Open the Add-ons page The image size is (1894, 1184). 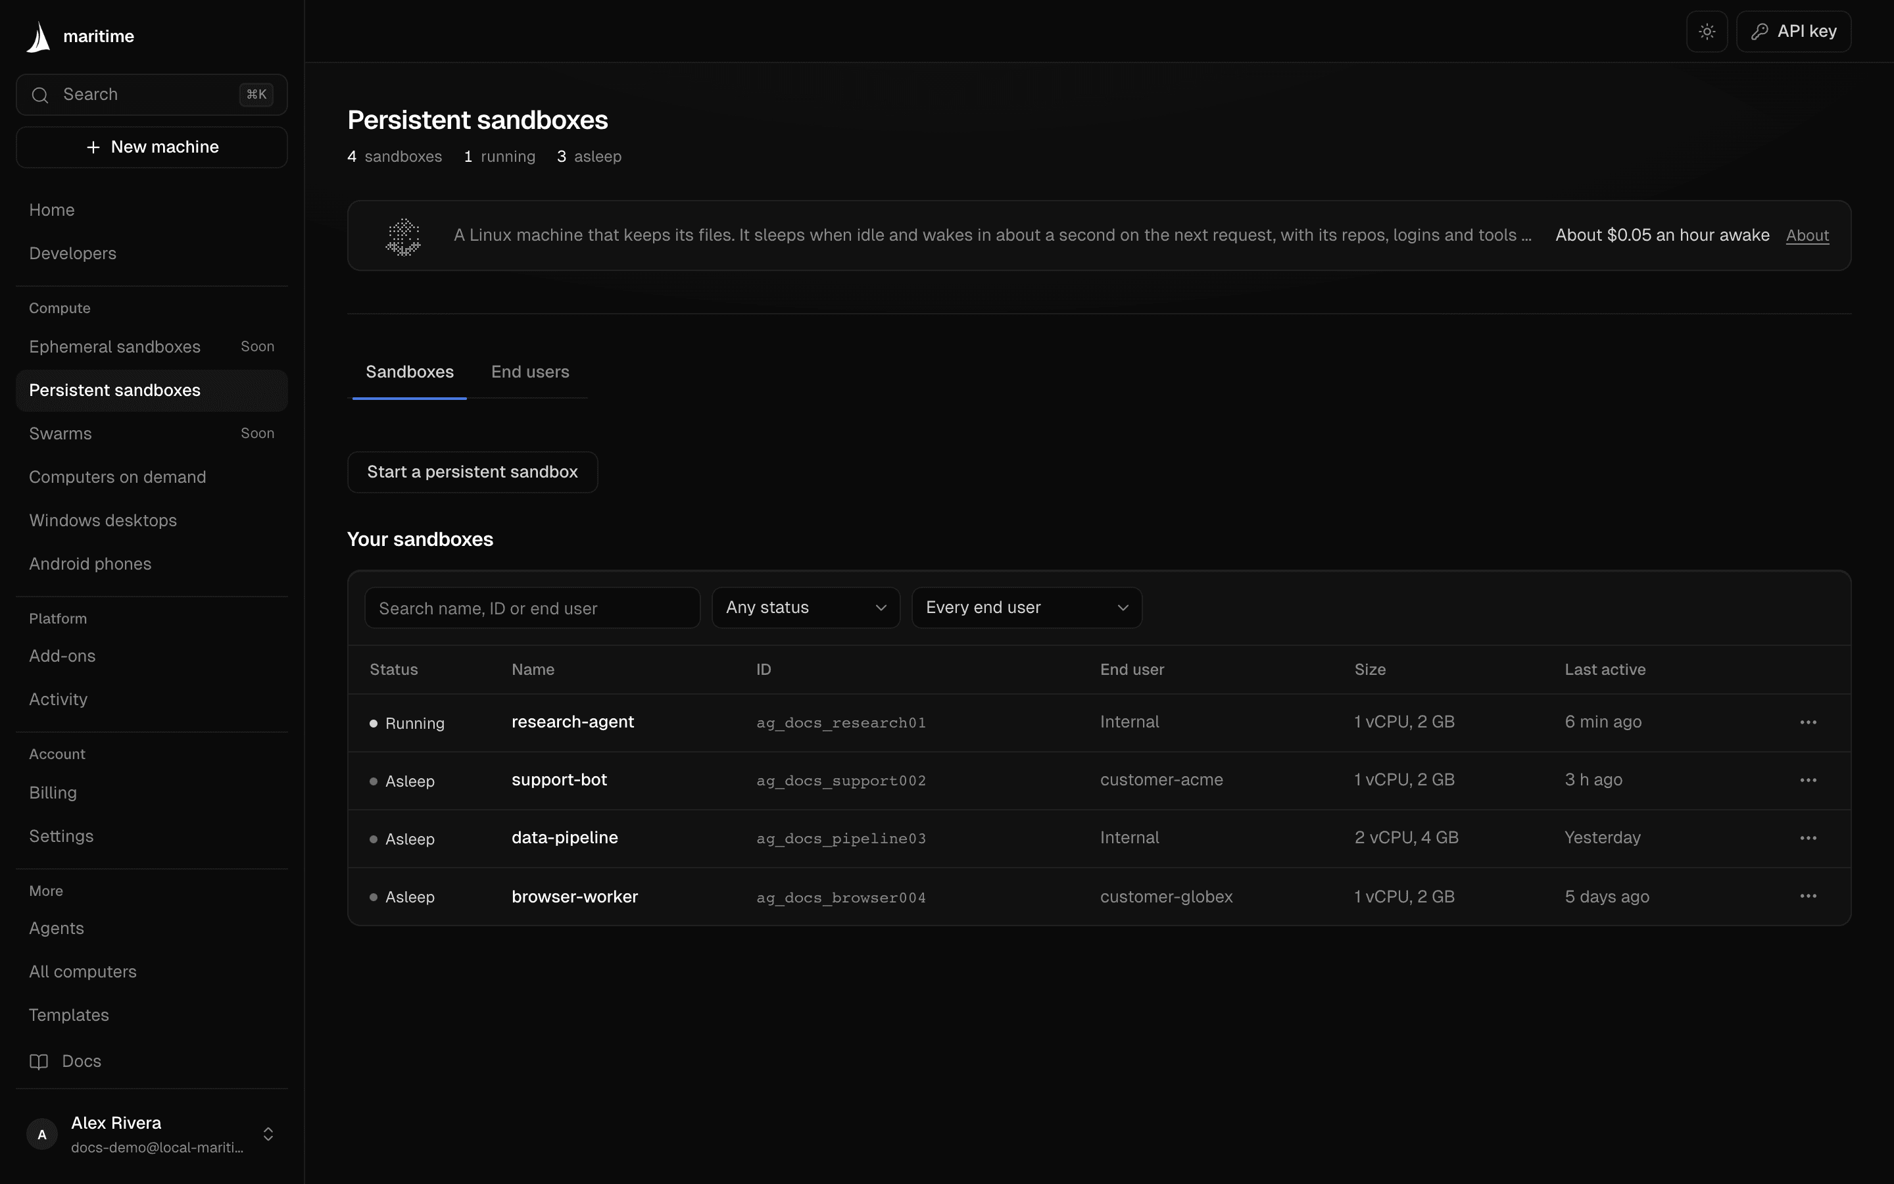pos(152,656)
